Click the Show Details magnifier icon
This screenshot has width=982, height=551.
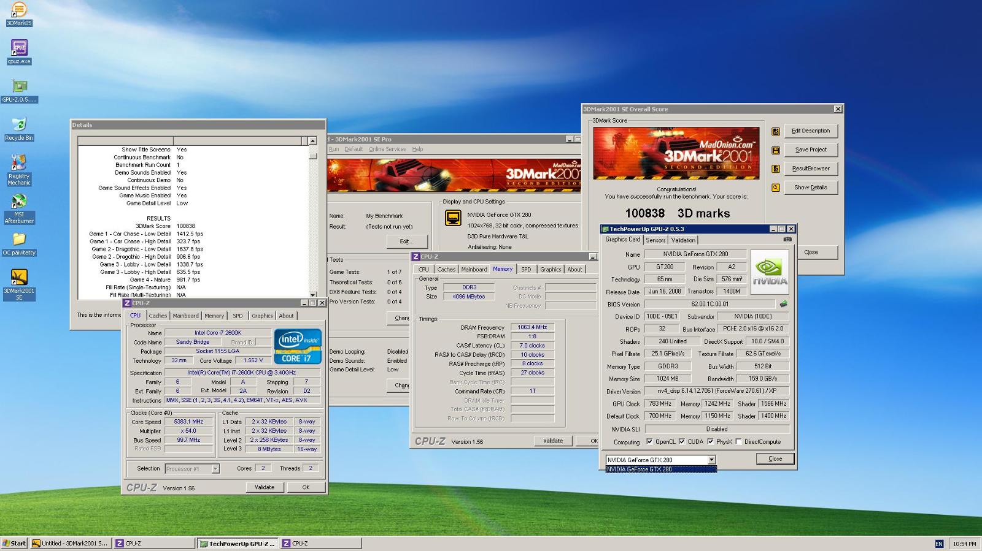776,188
